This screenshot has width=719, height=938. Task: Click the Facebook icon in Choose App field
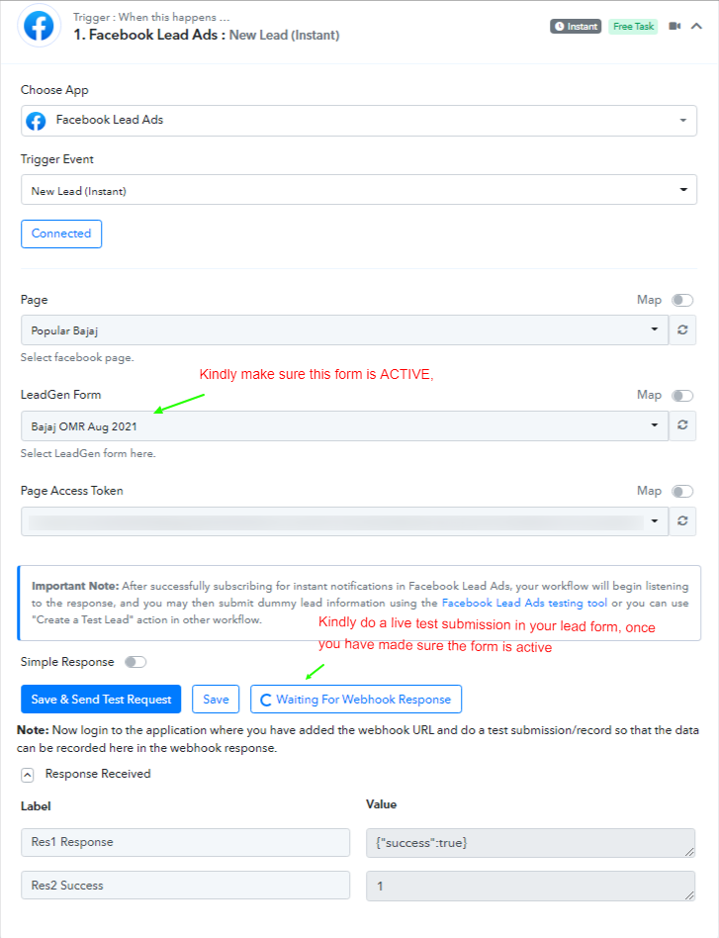[36, 121]
